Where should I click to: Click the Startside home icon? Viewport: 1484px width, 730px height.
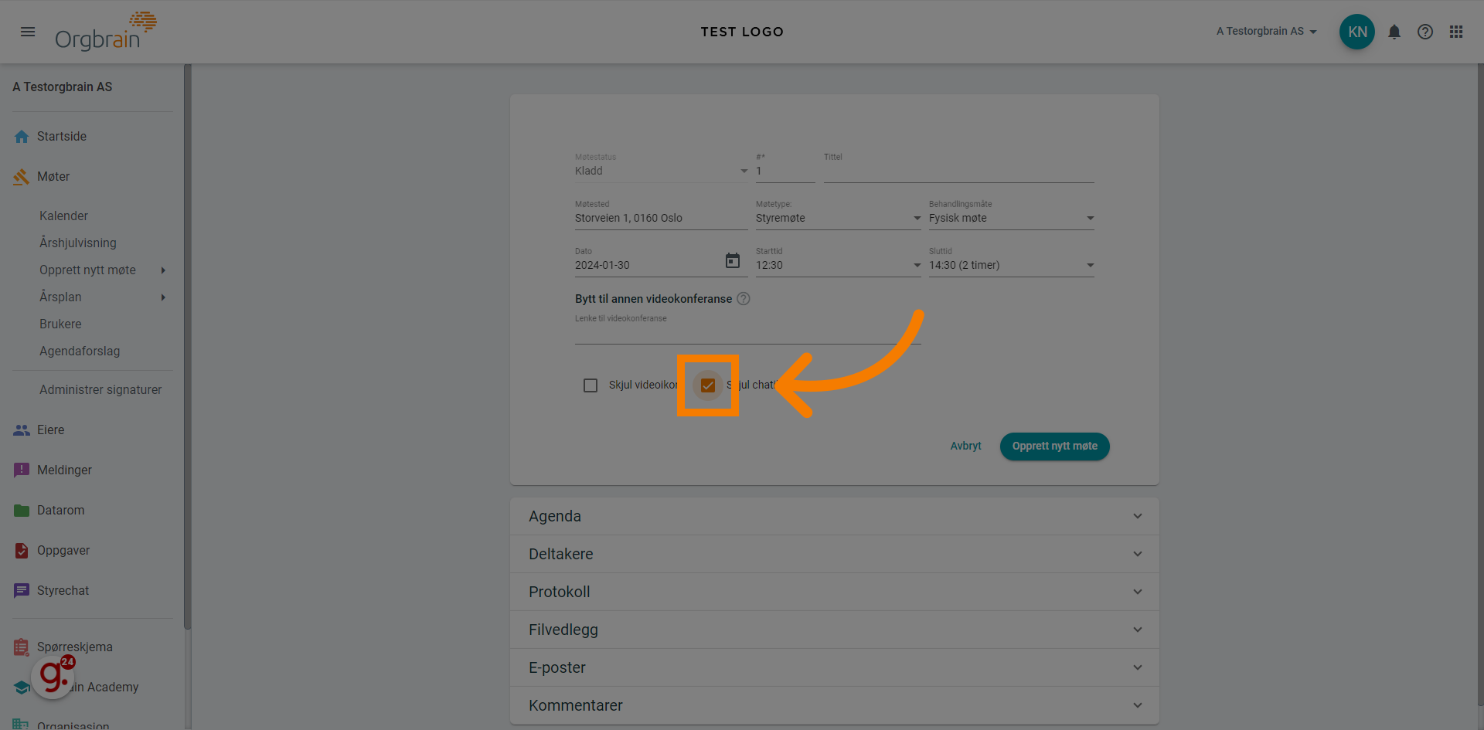click(22, 137)
